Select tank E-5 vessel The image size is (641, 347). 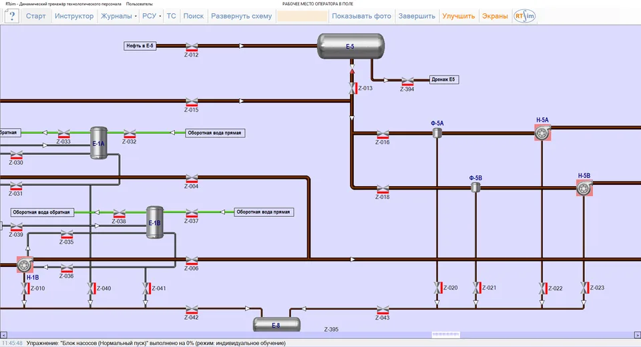(351, 46)
